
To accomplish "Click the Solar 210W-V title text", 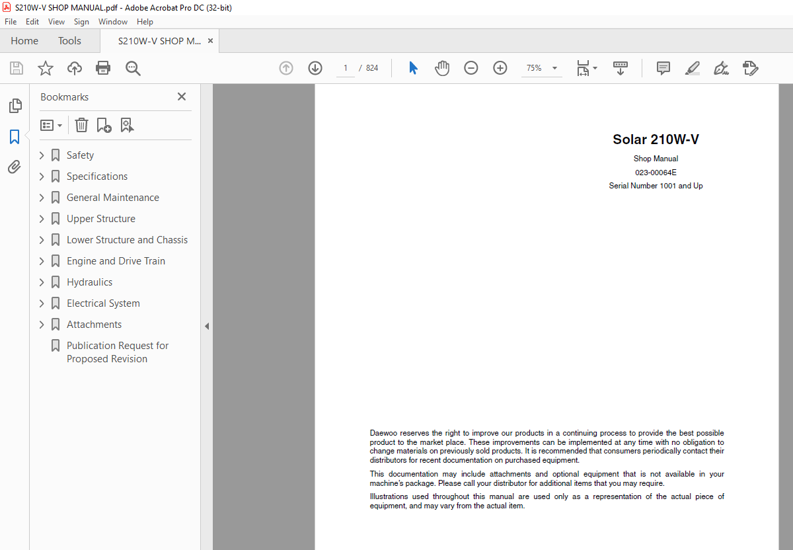I will pos(656,139).
